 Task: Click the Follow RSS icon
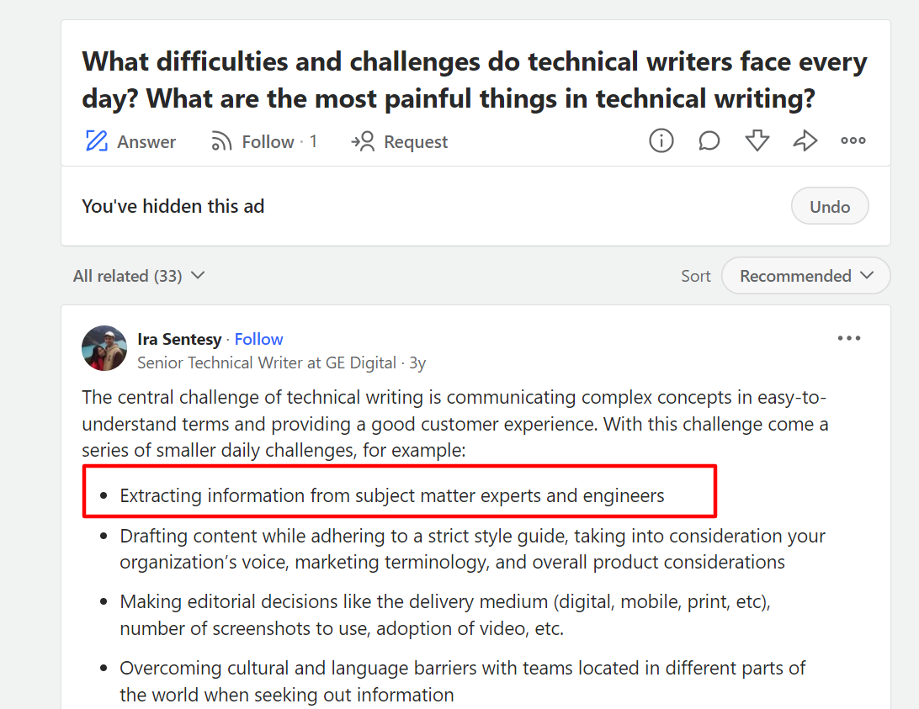pyautogui.click(x=220, y=140)
